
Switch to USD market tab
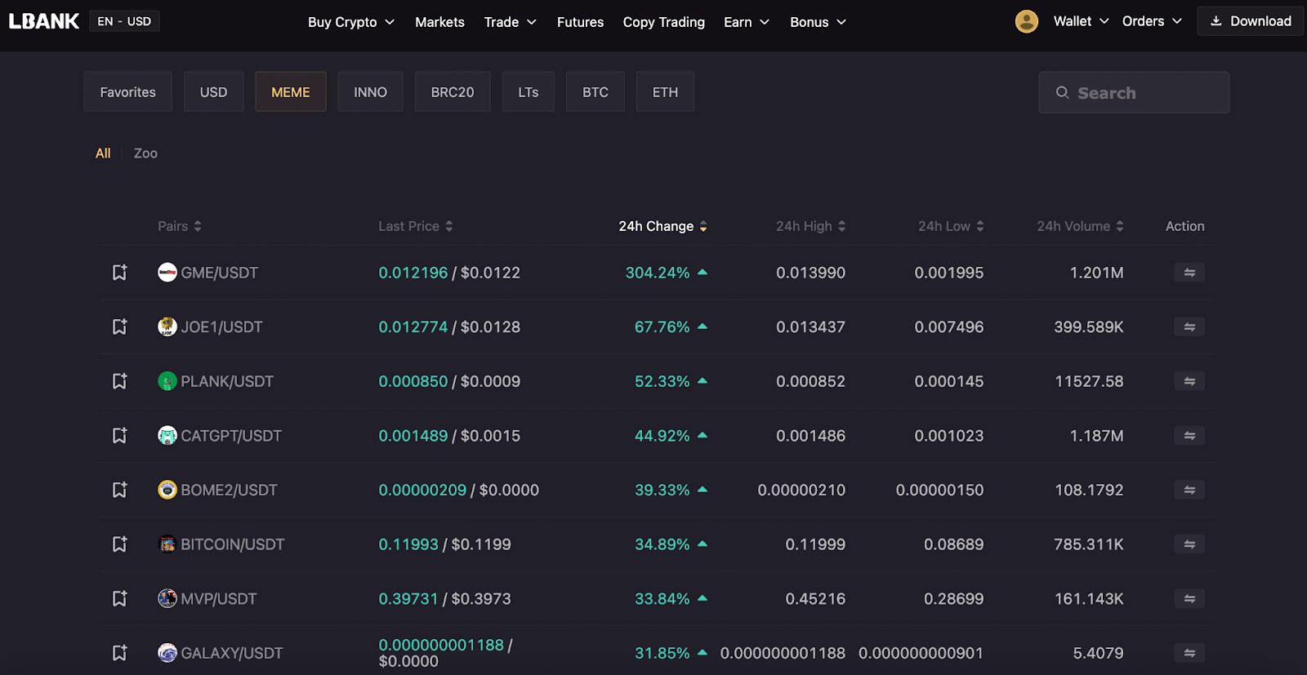pyautogui.click(x=214, y=92)
